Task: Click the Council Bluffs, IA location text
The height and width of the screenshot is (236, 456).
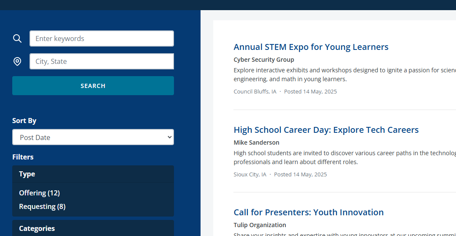Action: [255, 91]
